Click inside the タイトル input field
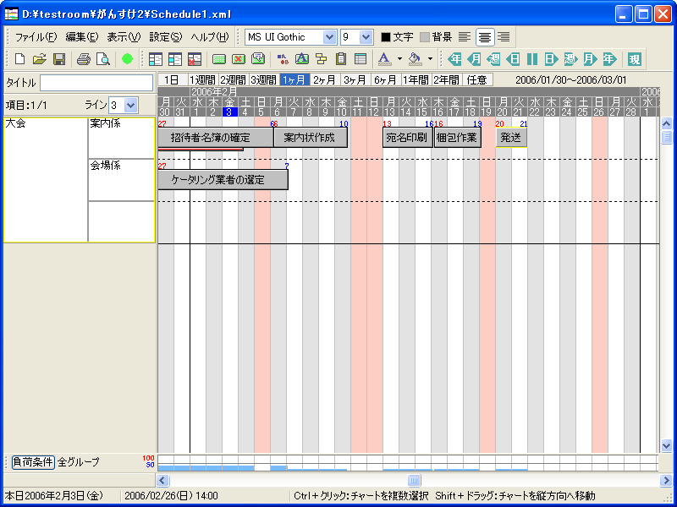 (x=96, y=83)
